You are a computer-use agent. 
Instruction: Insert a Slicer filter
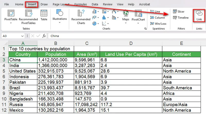179,12
